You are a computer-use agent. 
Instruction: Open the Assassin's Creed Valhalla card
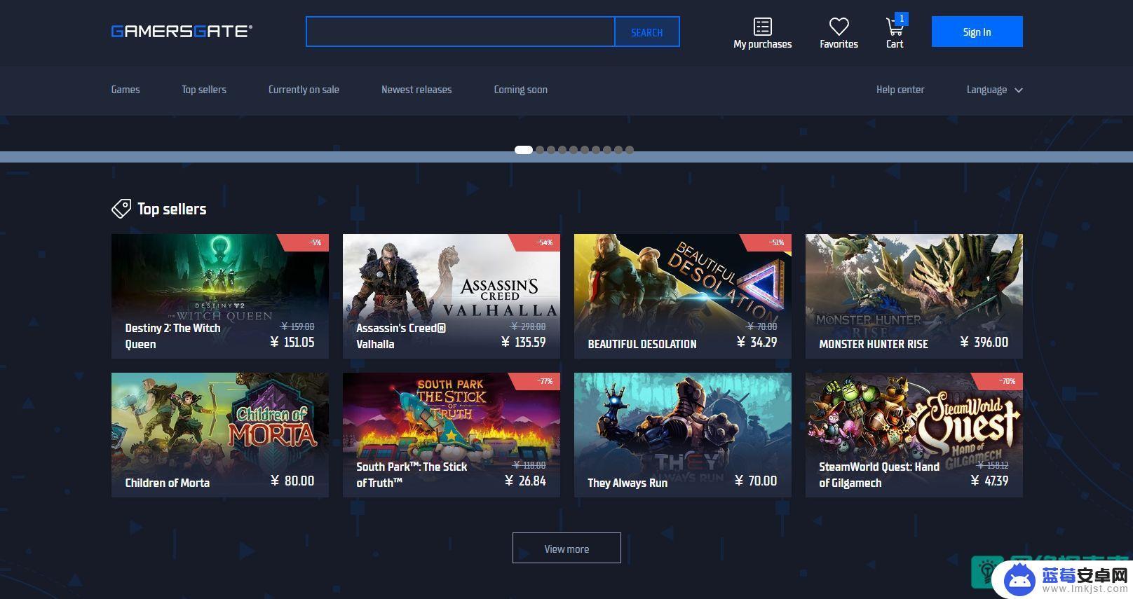point(452,296)
